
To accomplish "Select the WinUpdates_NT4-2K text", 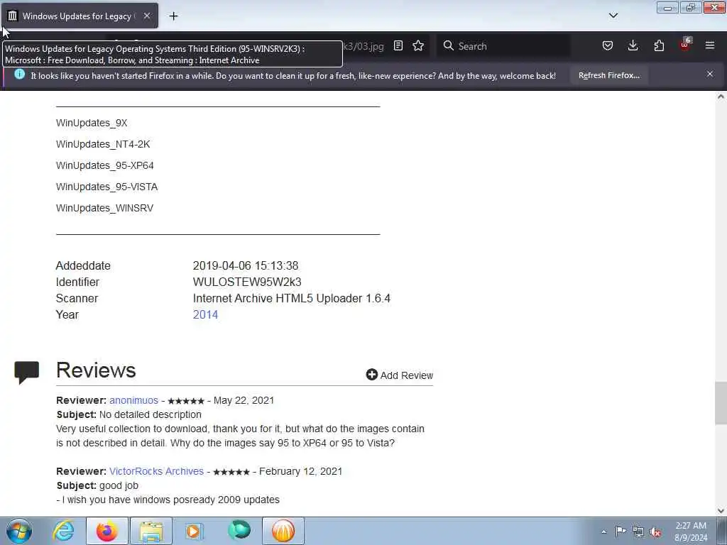I will (103, 145).
